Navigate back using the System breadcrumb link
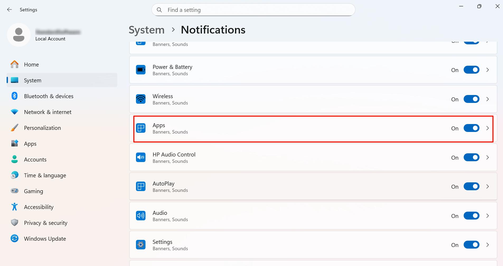This screenshot has width=503, height=266. coord(146,30)
